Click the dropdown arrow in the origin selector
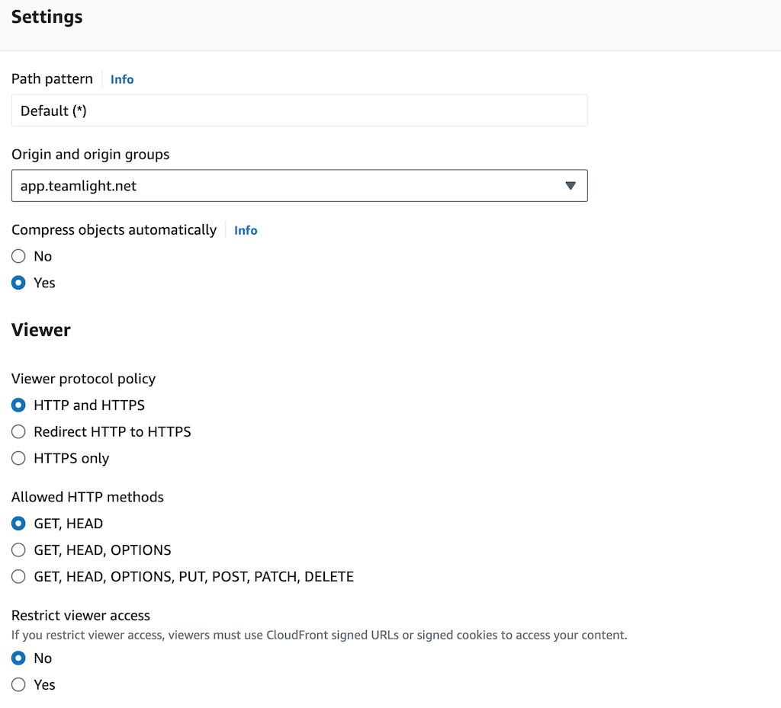Image resolution: width=781 pixels, height=708 pixels. click(570, 186)
